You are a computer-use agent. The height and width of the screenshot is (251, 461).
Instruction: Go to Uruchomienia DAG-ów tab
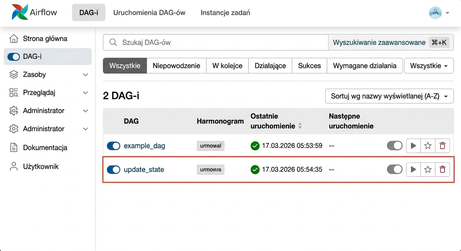coord(149,13)
